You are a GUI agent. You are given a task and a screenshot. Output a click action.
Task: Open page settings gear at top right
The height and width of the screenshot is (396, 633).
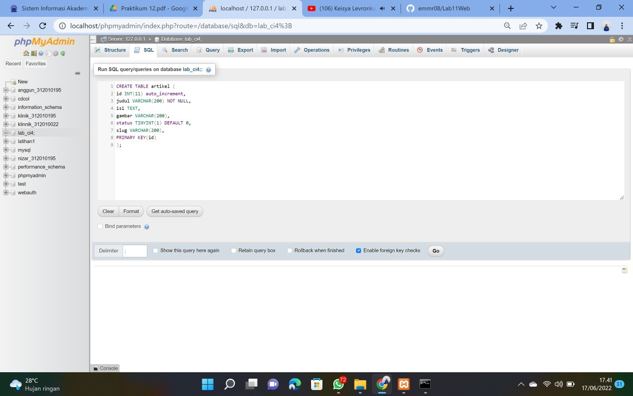tap(621, 39)
